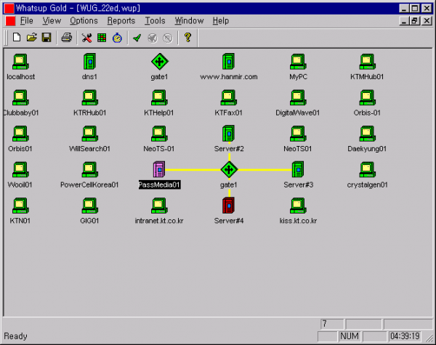The image size is (436, 345).
Task: Select the GIG01 workstation icon
Action: pos(90,206)
